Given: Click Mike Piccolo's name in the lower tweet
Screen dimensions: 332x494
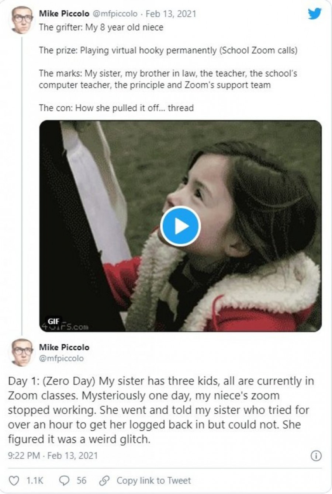Looking at the screenshot, I should [x=64, y=347].
